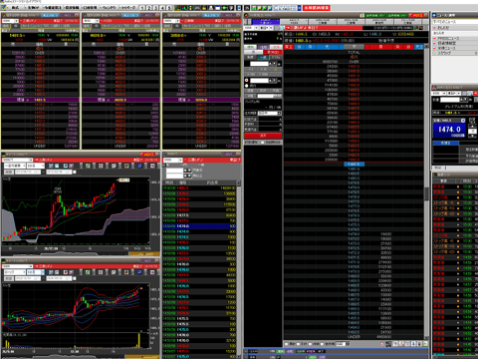Open chart type dropdown in the upper chart window
This screenshot has height=359, width=478.
point(14,166)
